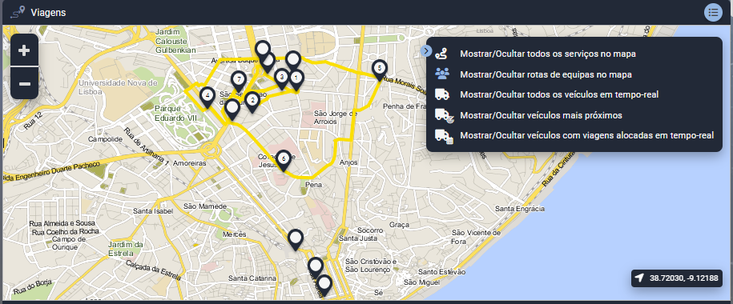Viewport: 733px width, 304px height.
Task: Toggle Mostrar/Ocultar todos os veículos em tempo-real
Action: click(x=559, y=94)
